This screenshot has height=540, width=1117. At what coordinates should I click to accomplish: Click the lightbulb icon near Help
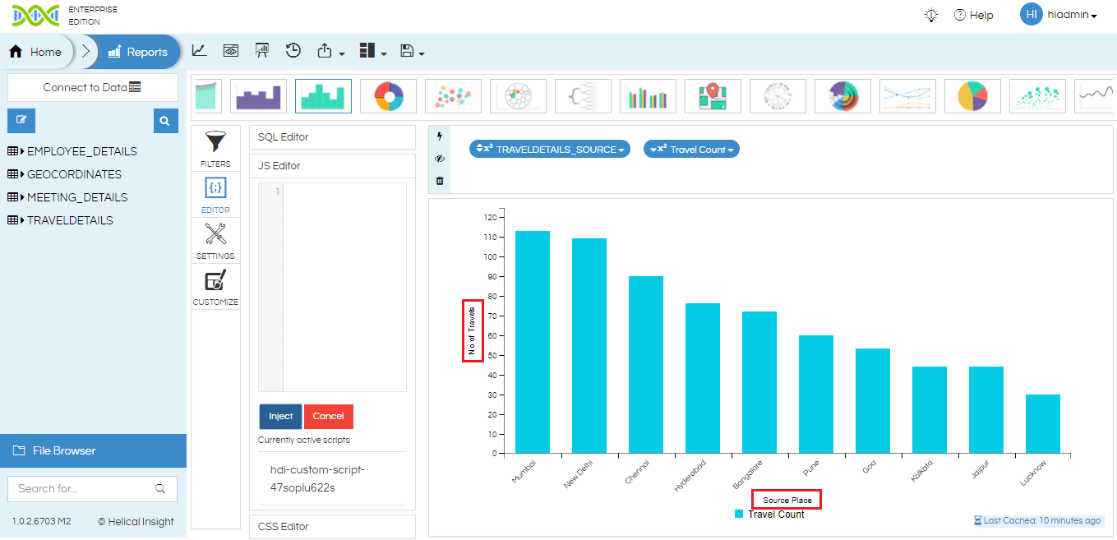pyautogui.click(x=931, y=15)
